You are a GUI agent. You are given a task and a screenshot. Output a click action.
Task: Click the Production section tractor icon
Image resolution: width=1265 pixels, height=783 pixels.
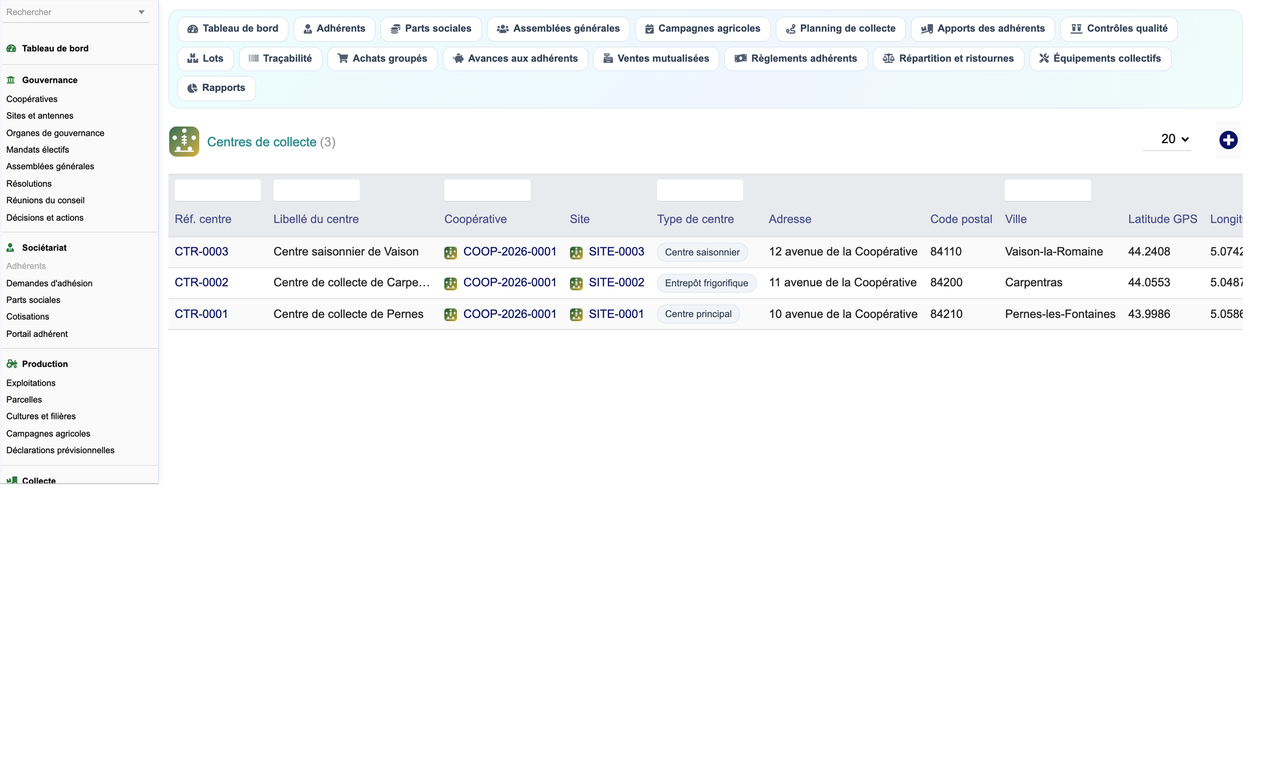[x=12, y=364]
